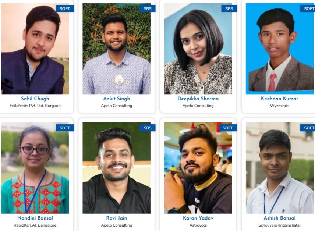This screenshot has height=231, width=315.
Task: Click the SBS badge on Ravi Jain's card
Action: click(148, 128)
